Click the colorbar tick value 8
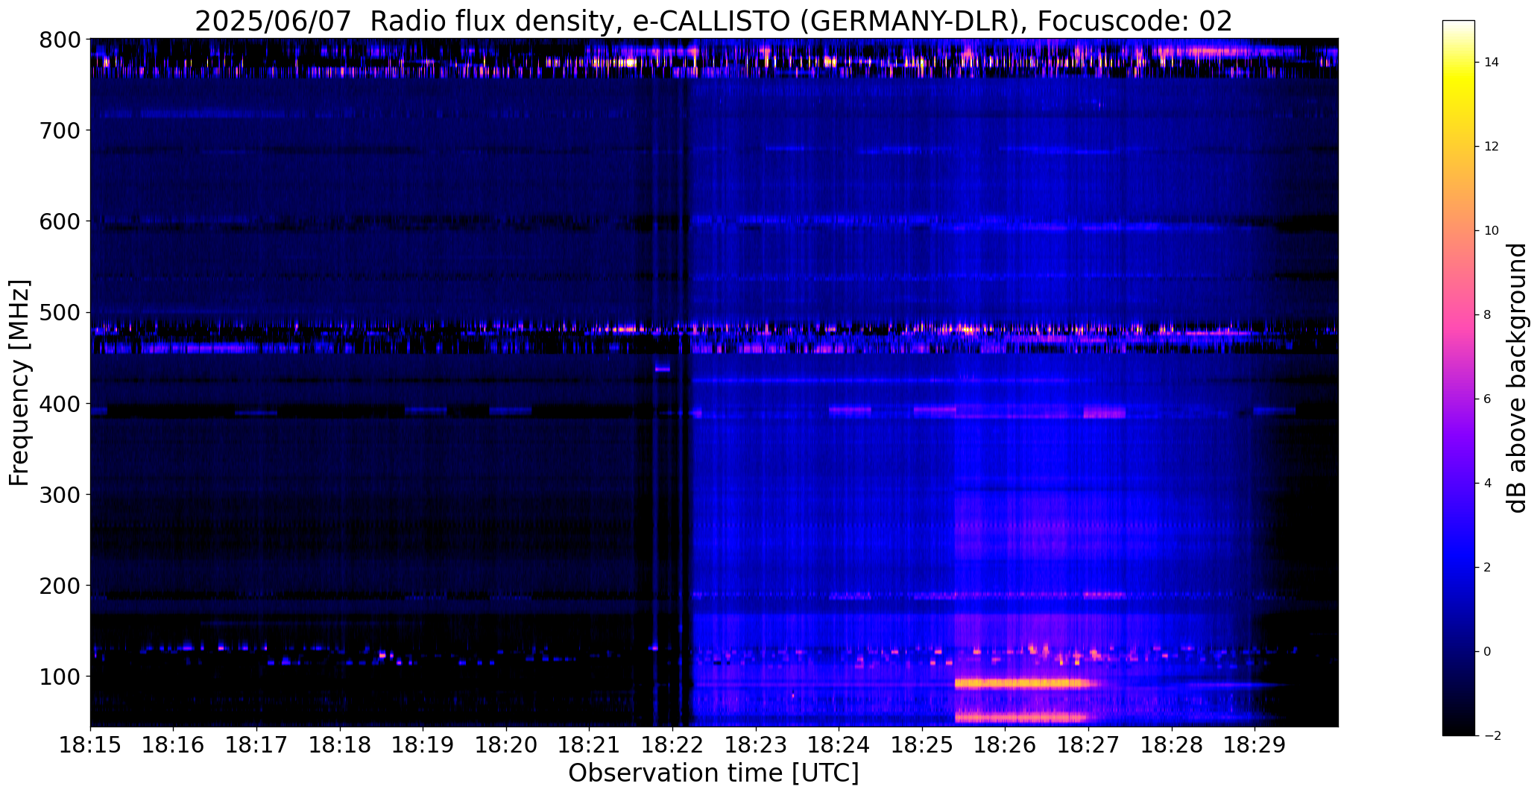 coord(1488,315)
